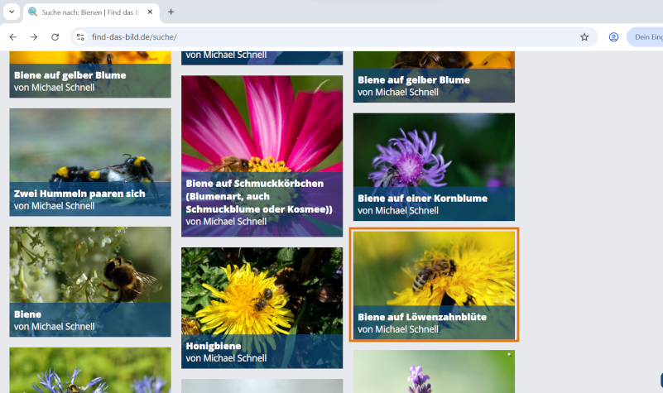Click the browser back arrow
The height and width of the screenshot is (393, 663).
tap(12, 37)
